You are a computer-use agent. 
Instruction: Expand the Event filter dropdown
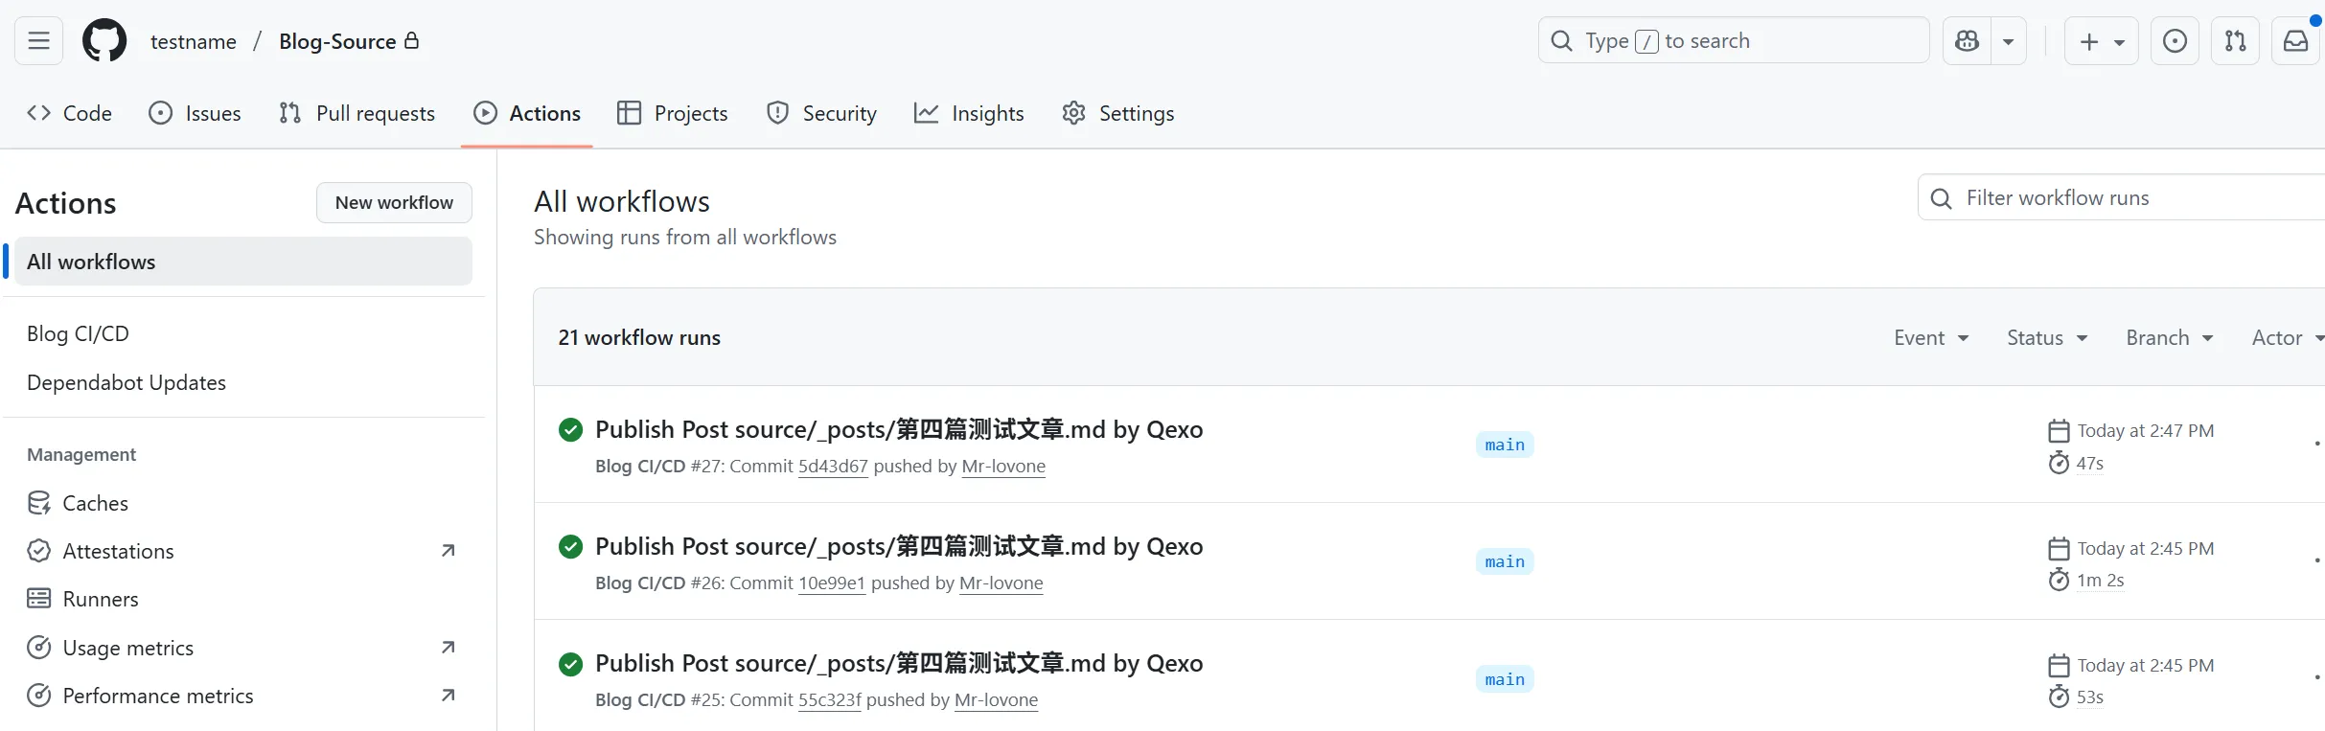click(x=1930, y=338)
